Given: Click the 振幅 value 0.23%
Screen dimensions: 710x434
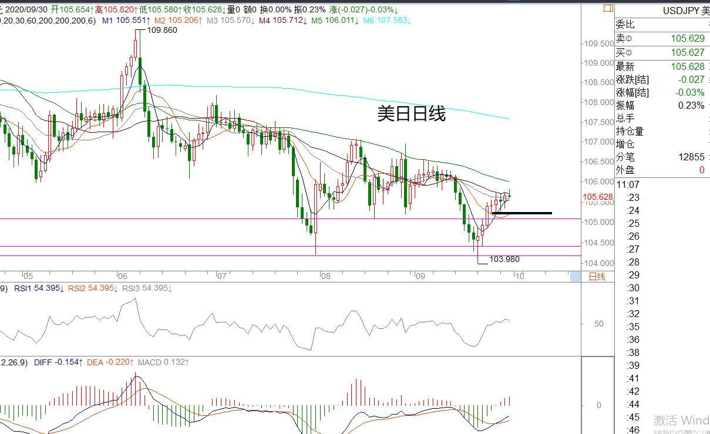Looking at the screenshot, I should (691, 106).
